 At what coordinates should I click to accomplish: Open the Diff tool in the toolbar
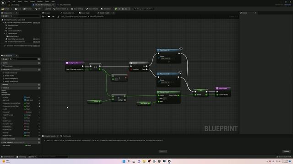click(38, 9)
